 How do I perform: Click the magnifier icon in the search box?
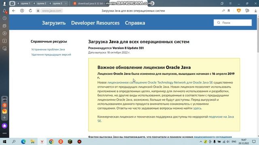tap(219, 23)
